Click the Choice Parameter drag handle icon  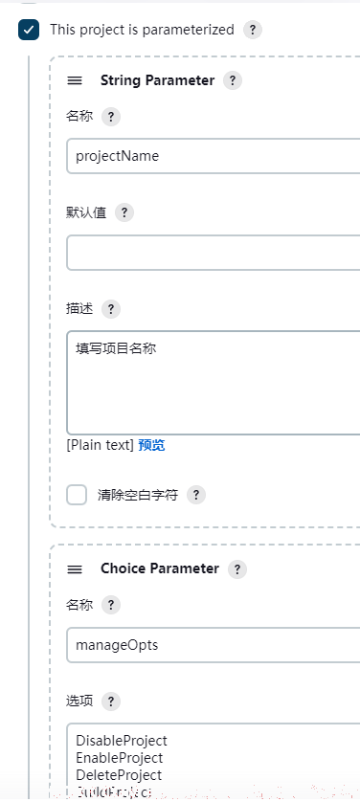click(75, 569)
